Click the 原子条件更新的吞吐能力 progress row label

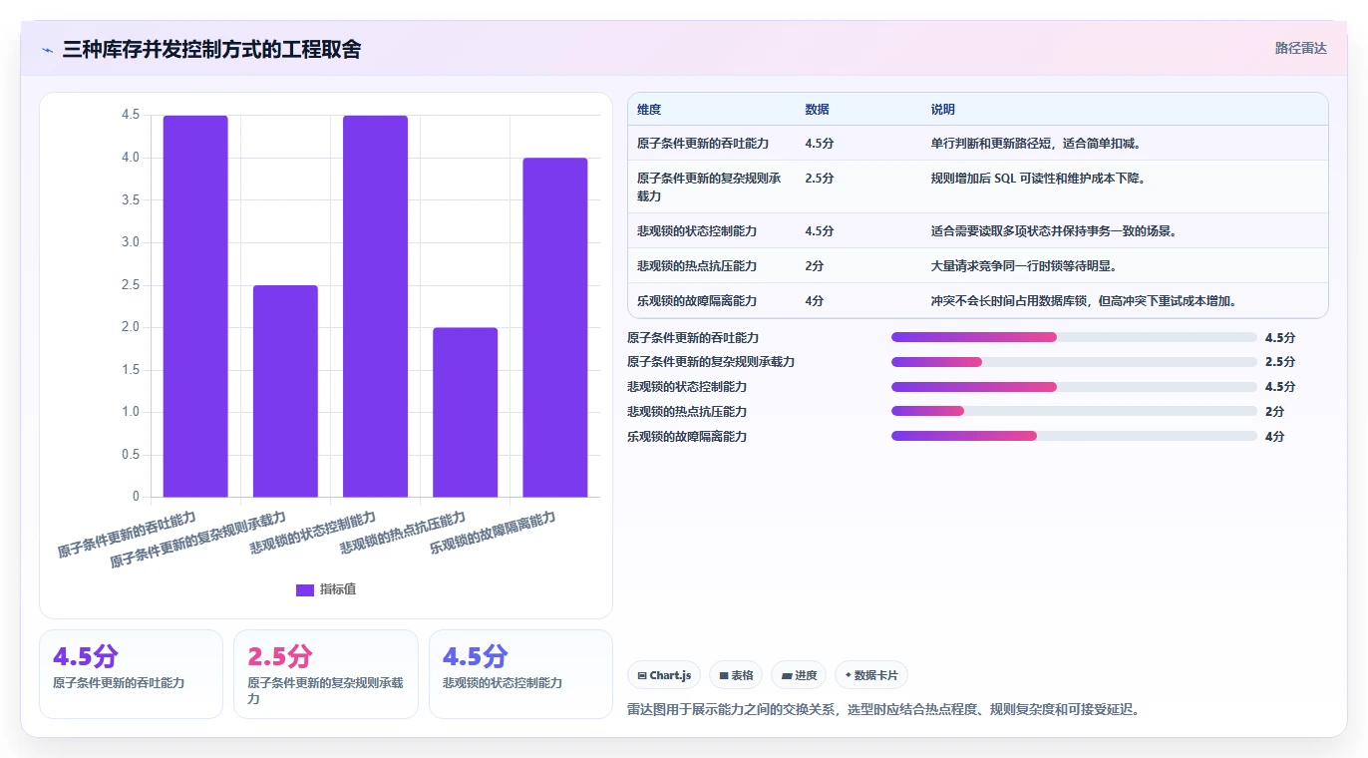click(x=693, y=338)
